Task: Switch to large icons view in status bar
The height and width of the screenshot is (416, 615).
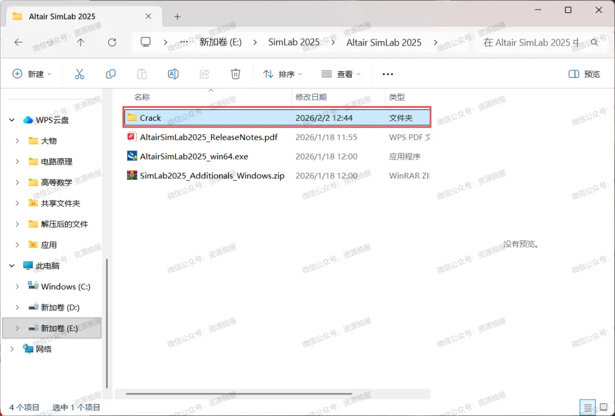Action: pos(604,408)
